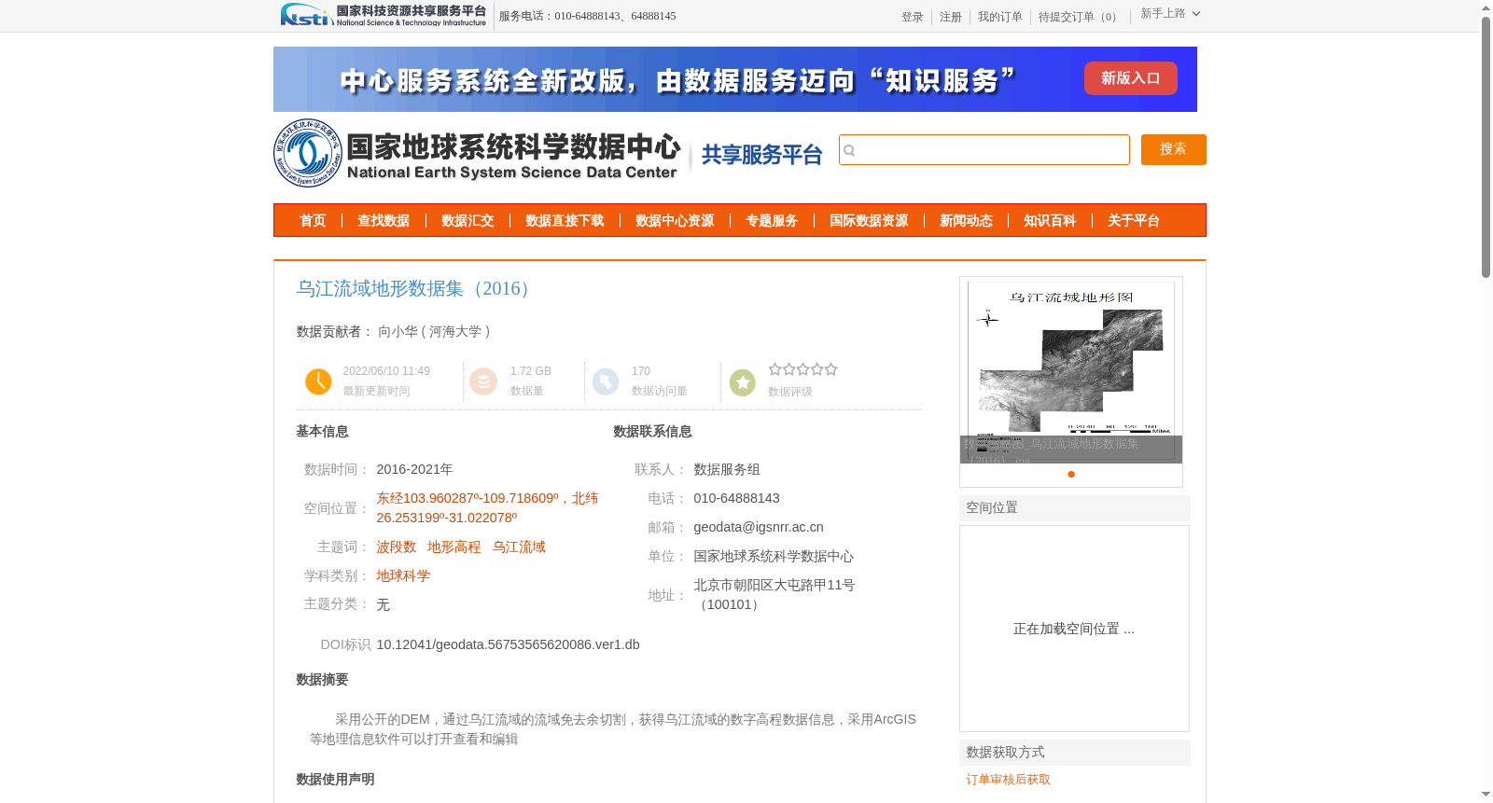Viewport: 1493px width, 803px height.
Task: Click the NSTI logo in top bar
Action: (x=383, y=15)
